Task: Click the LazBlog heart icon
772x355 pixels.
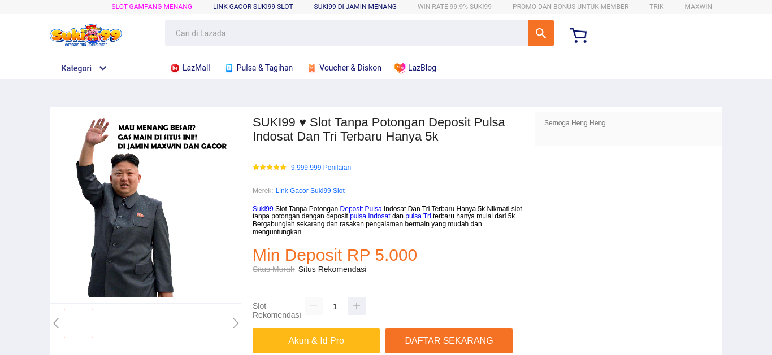Action: coord(400,68)
